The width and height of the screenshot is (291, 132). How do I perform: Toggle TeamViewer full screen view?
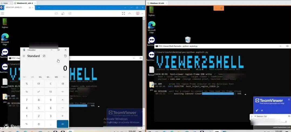point(123,13)
